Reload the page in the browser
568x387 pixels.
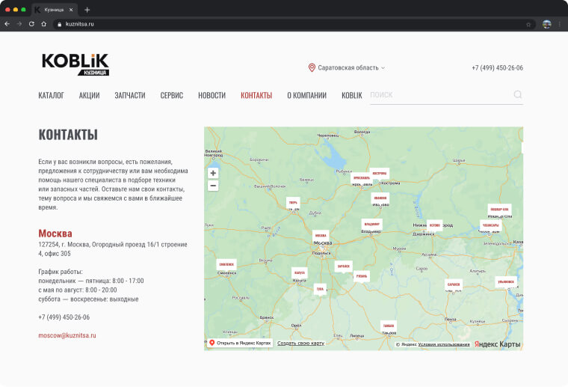click(x=31, y=24)
